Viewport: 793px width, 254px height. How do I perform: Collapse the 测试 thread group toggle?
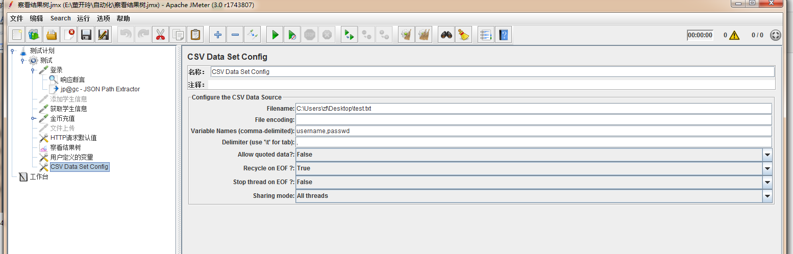point(22,60)
